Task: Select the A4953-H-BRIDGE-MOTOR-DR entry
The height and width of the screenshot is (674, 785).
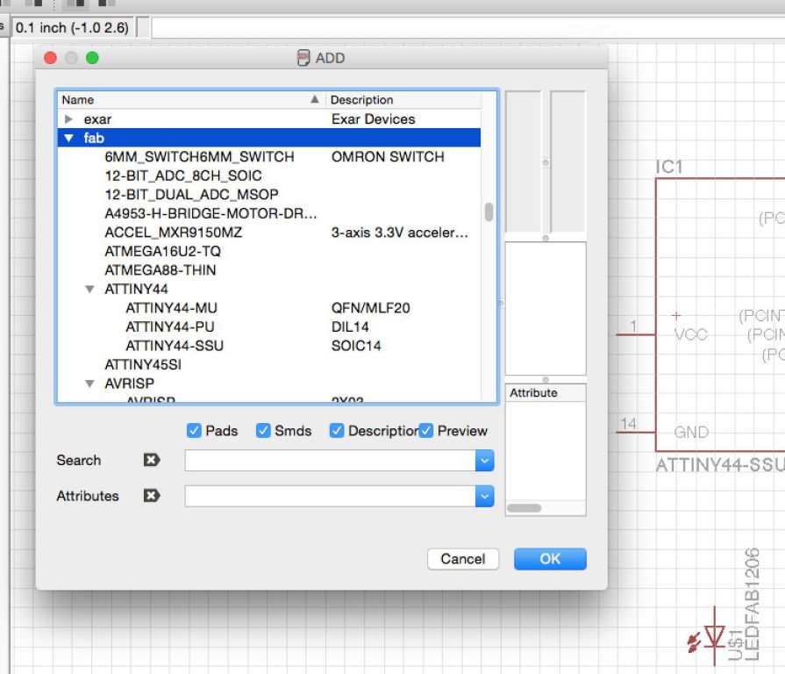Action: pos(211,213)
